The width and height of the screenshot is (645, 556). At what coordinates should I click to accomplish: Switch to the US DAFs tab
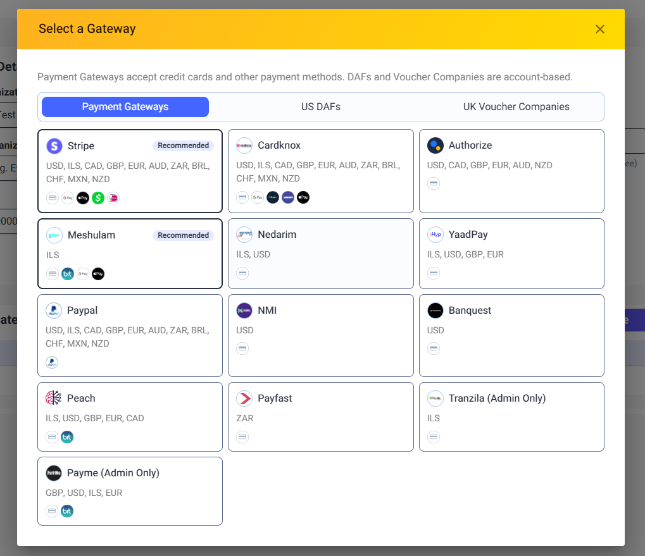321,107
